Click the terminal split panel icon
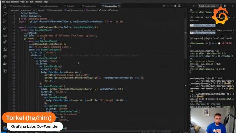Image resolution: width=236 pixels, height=133 pixels. click(x=221, y=6)
